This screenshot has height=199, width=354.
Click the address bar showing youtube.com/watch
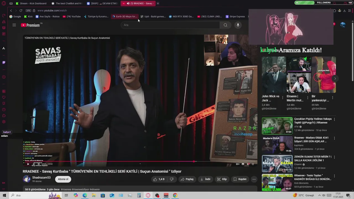pyautogui.click(x=52, y=11)
